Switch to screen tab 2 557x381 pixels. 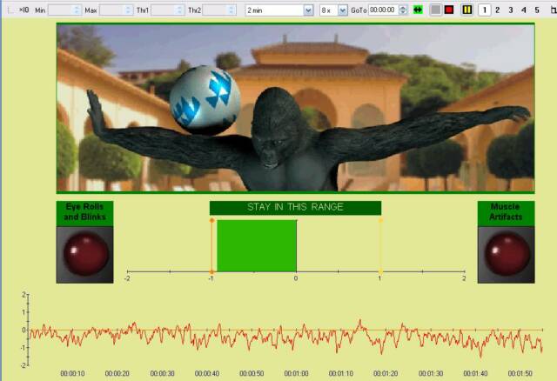click(x=497, y=10)
